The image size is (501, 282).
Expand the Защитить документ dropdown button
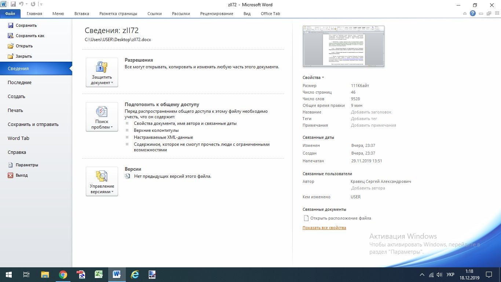102,72
